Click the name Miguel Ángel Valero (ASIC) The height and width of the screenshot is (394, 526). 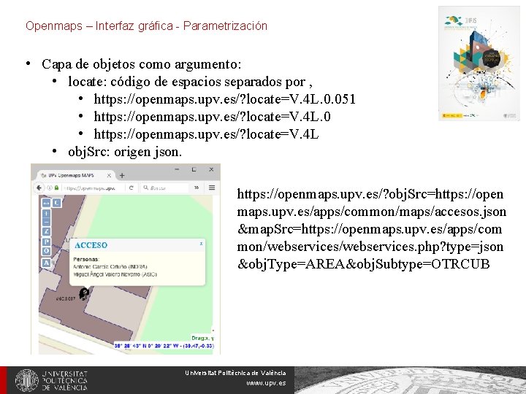pyautogui.click(x=115, y=274)
